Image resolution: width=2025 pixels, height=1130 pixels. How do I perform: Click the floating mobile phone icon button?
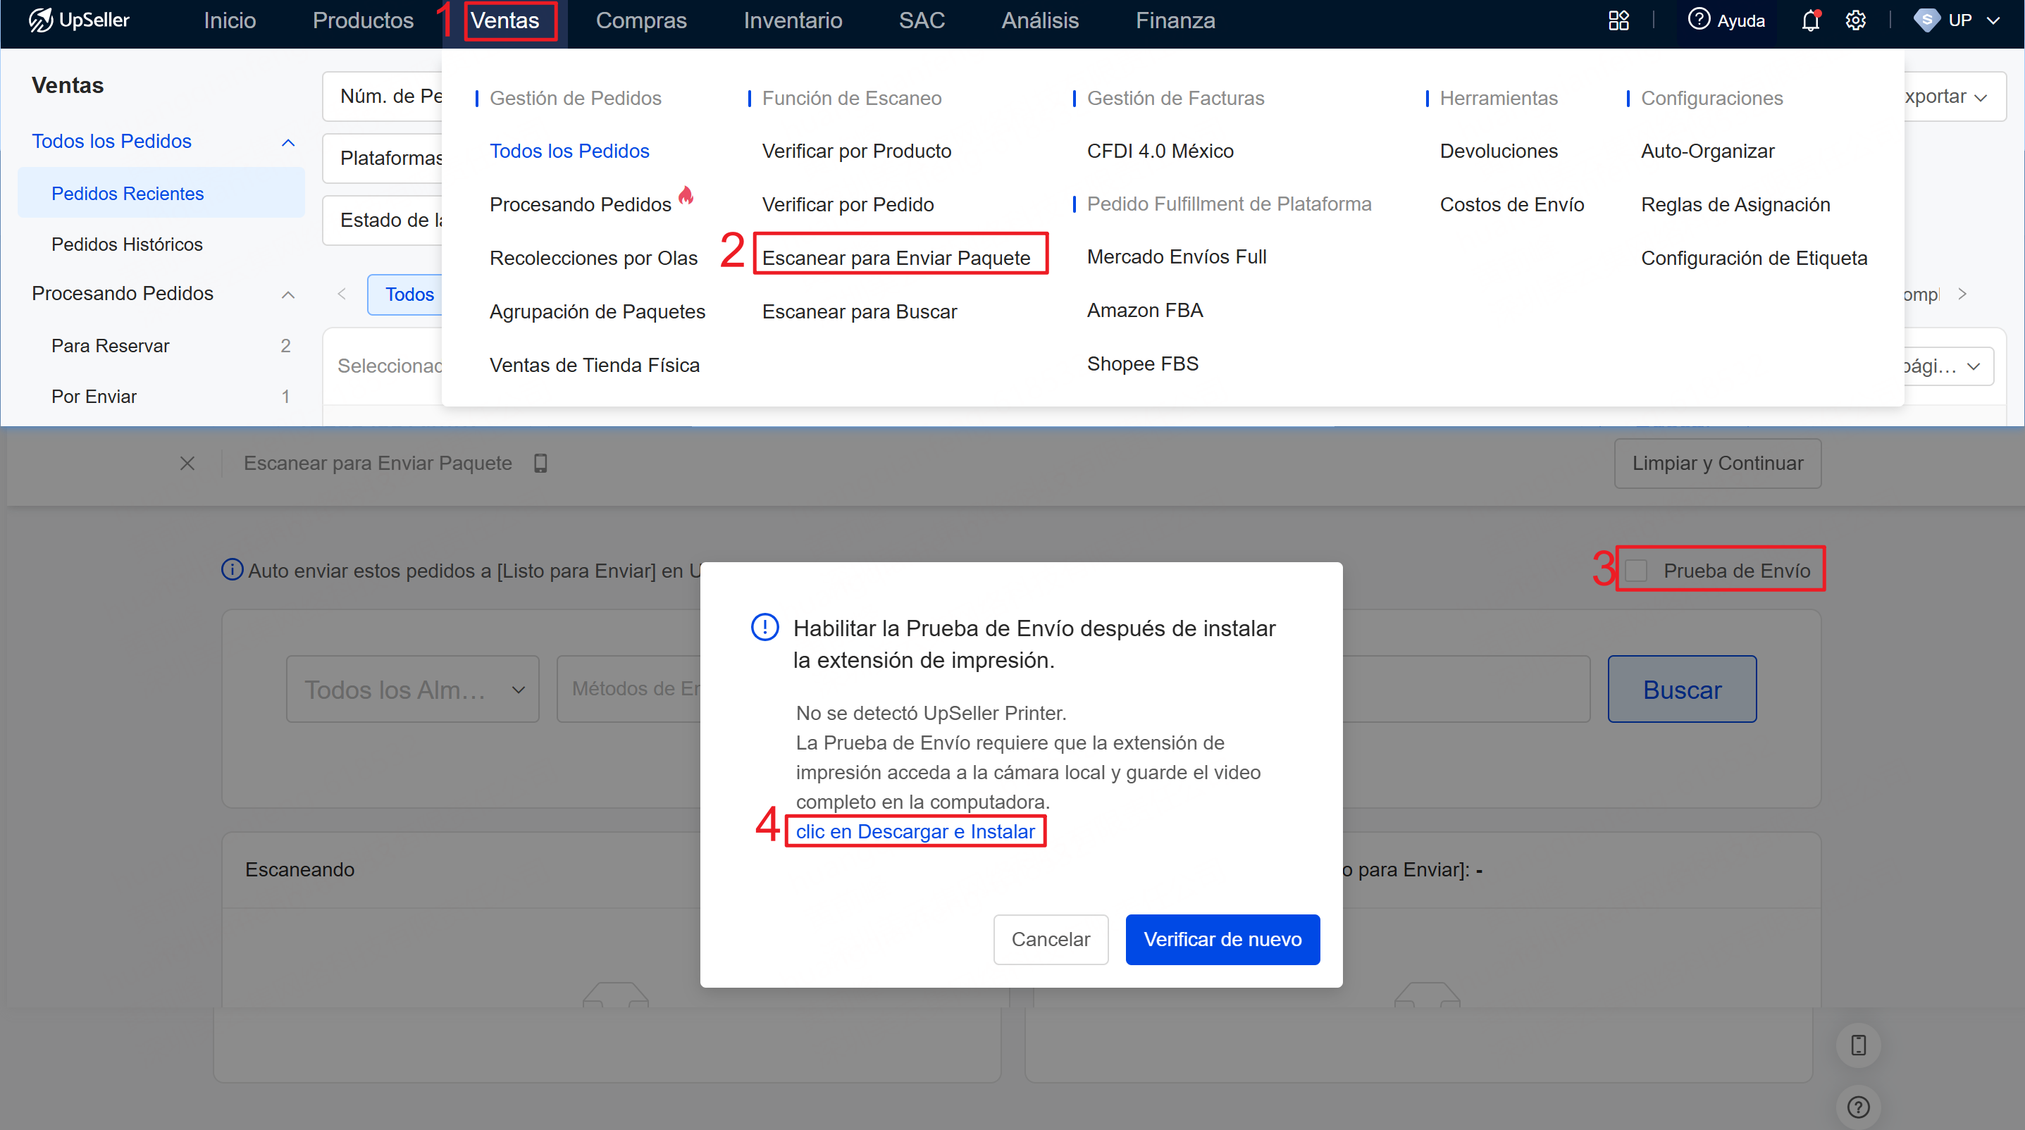[1858, 1045]
